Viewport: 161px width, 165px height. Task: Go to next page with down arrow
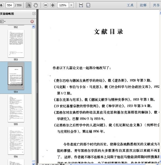point(1,5)
